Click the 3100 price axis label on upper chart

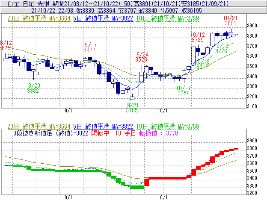[252, 106]
